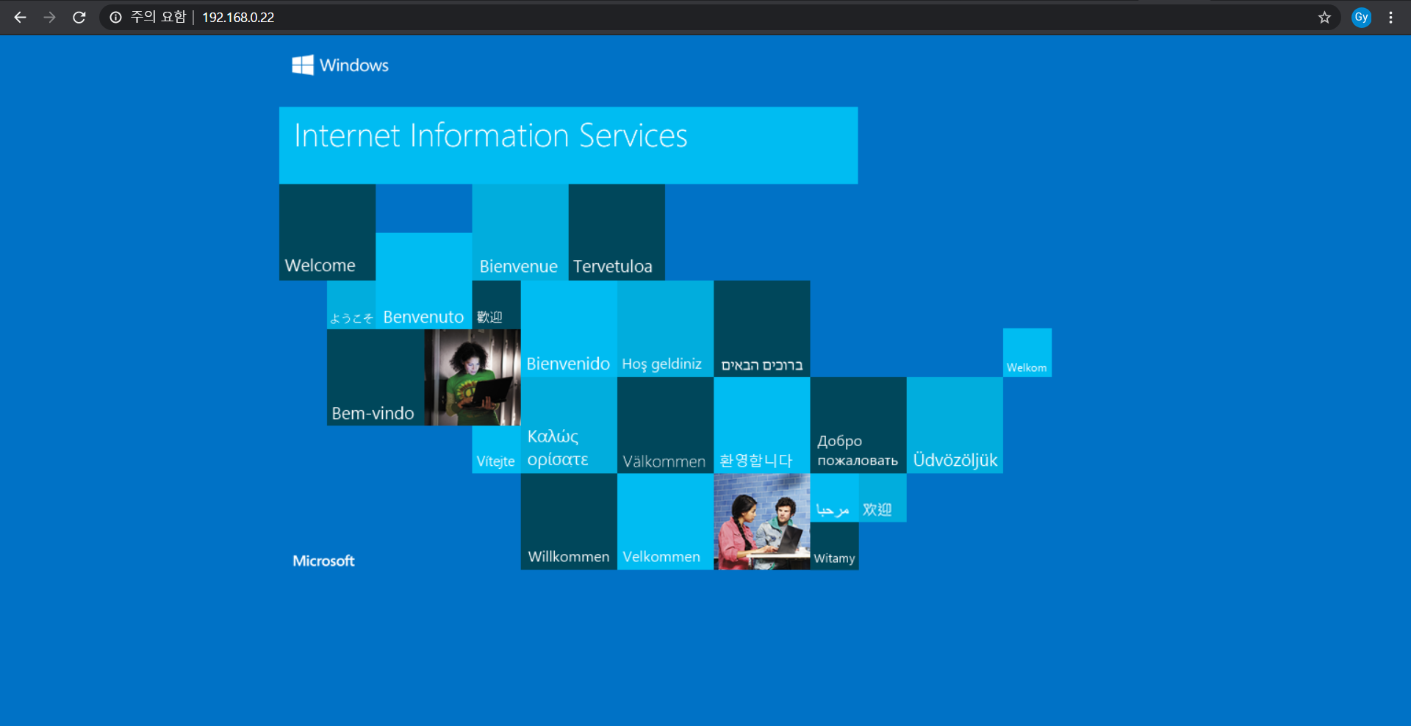The width and height of the screenshot is (1411, 726).
Task: Click the Vítejte tile
Action: (496, 449)
